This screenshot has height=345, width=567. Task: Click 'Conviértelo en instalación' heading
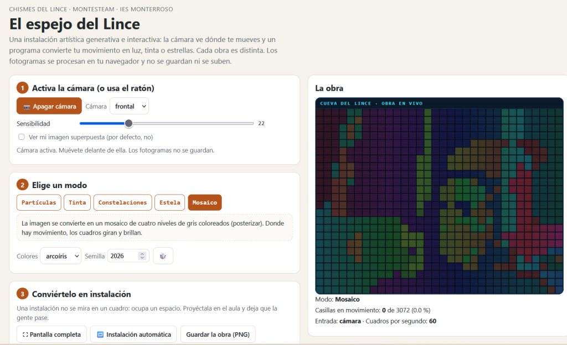pyautogui.click(x=81, y=294)
